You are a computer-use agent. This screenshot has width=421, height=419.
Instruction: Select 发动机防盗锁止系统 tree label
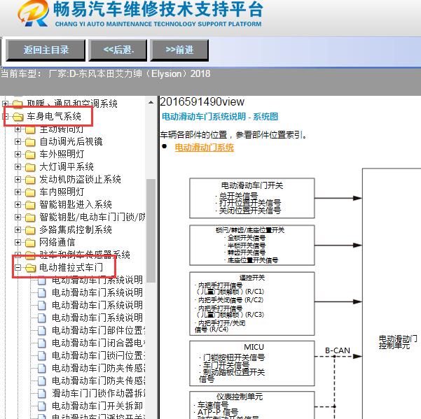click(x=80, y=179)
